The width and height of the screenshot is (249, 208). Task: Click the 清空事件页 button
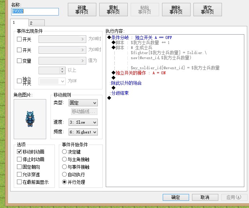pyautogui.click(x=208, y=9)
